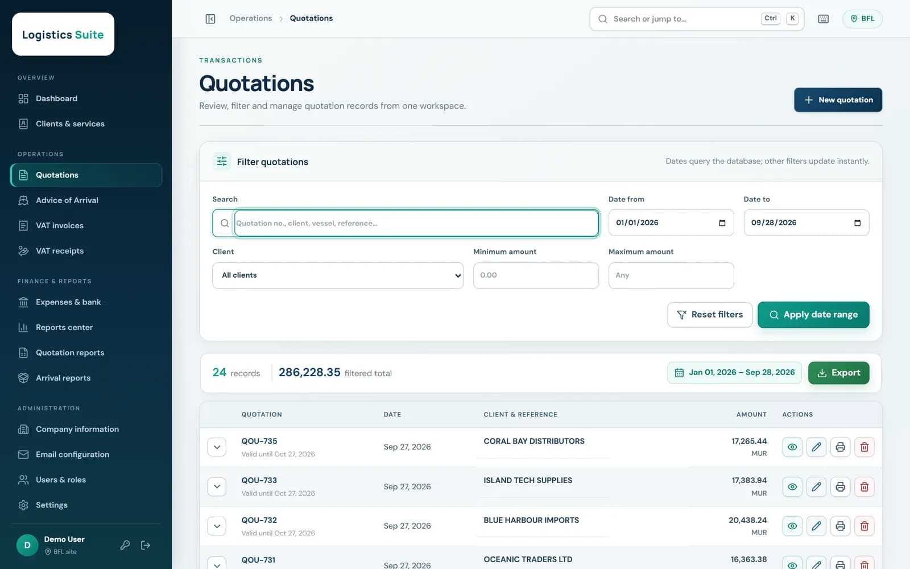Delete quotation QOU-732

coord(864,526)
